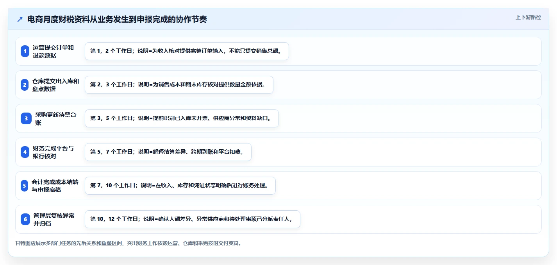Click the step 5 number badge
557x265 pixels.
(25, 186)
